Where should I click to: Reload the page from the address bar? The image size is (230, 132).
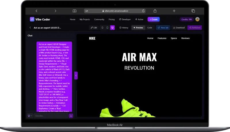click(143, 11)
